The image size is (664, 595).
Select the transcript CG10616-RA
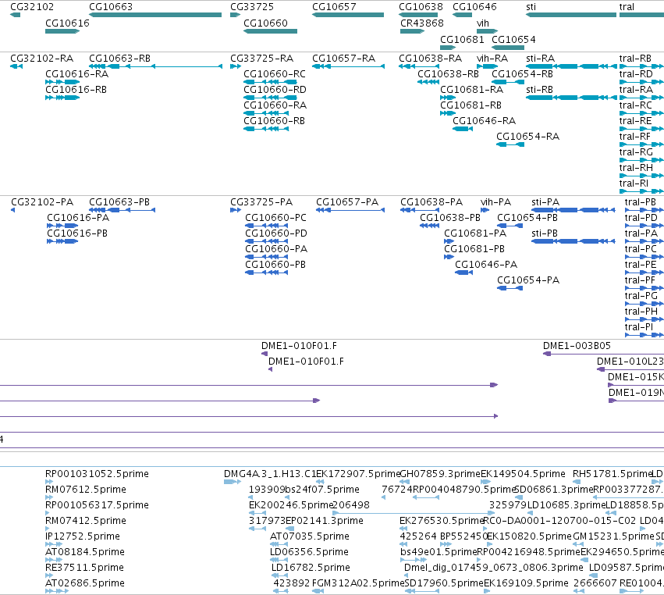tap(62, 82)
